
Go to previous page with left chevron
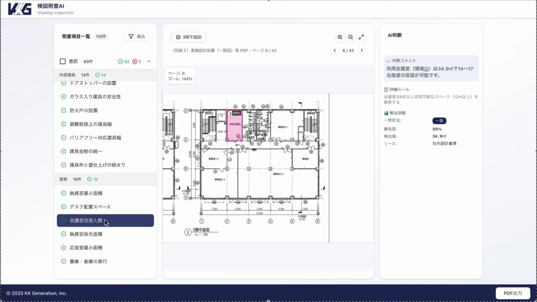click(x=334, y=51)
